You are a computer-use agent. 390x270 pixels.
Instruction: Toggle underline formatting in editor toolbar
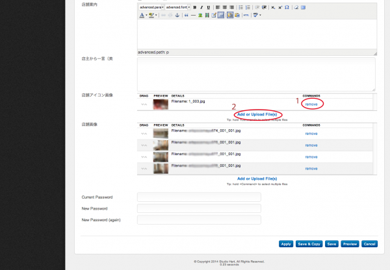click(207, 7)
